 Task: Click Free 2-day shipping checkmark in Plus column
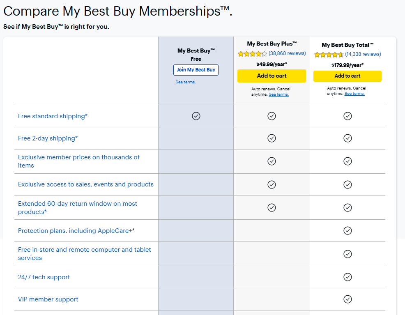coord(272,138)
